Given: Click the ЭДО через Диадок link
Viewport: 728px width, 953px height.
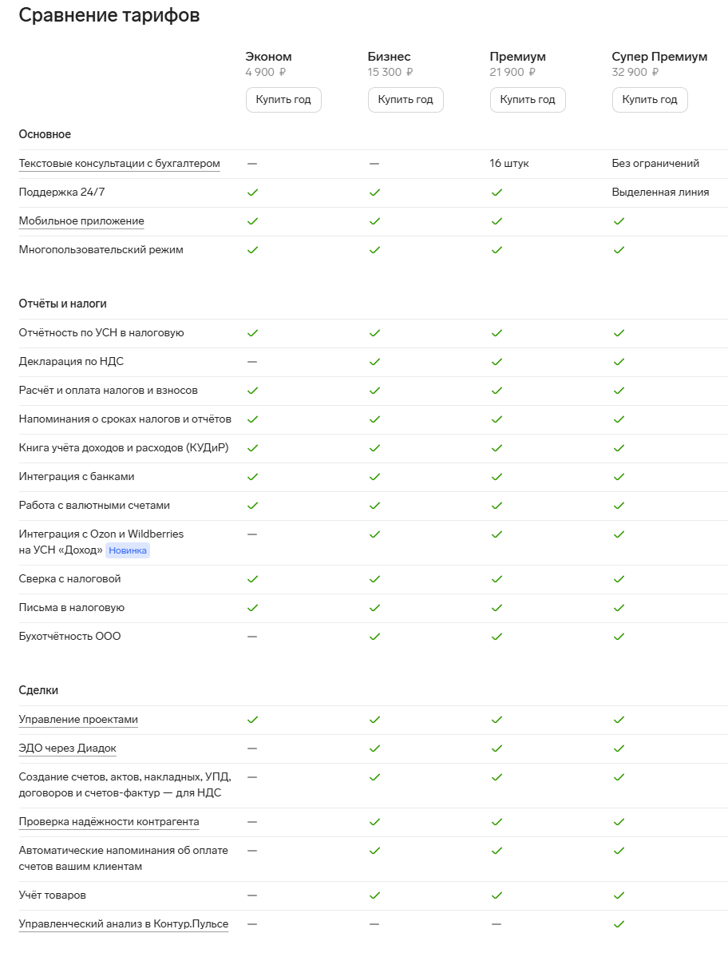Looking at the screenshot, I should pyautogui.click(x=68, y=749).
